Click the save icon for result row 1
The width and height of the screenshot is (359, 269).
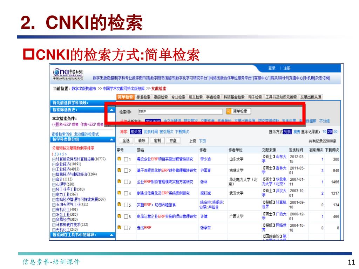[119, 159]
